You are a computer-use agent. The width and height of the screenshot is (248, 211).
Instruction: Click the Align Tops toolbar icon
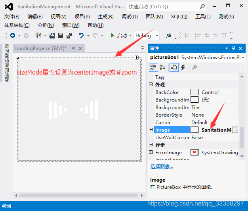(x=224, y=36)
